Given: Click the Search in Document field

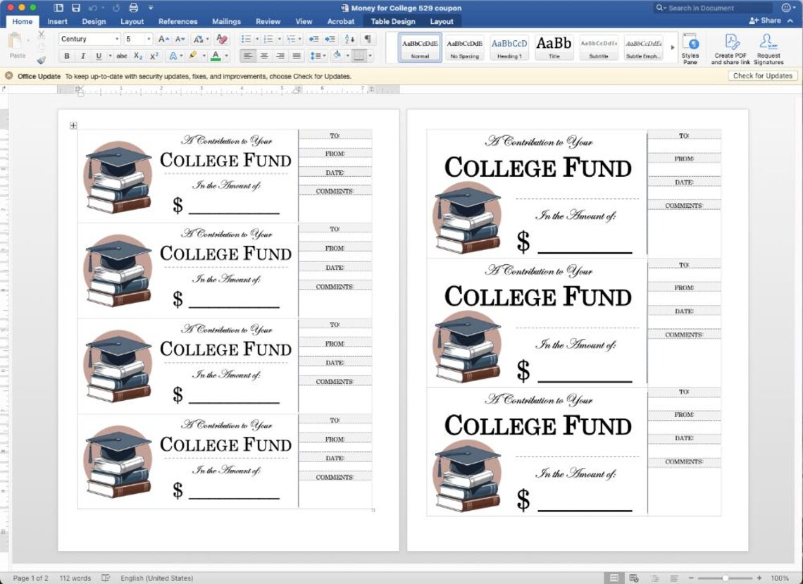Looking at the screenshot, I should coord(714,8).
